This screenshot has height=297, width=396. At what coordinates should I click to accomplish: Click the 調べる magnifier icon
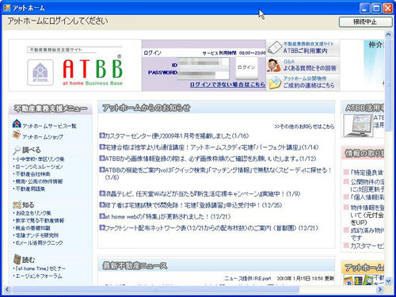17,150
